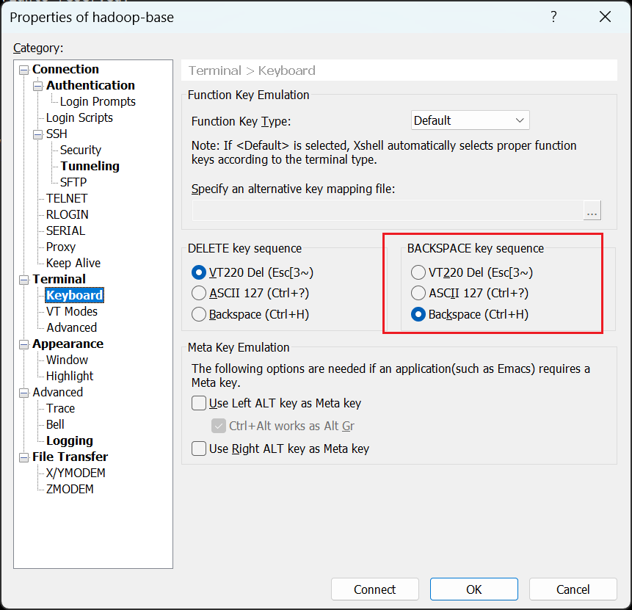Select top-level Advanced category
The image size is (632, 610).
tap(58, 392)
